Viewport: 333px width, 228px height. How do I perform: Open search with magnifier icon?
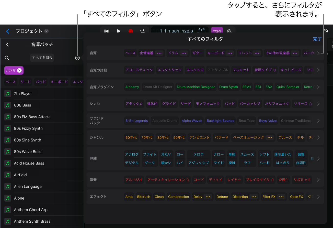tap(7, 58)
